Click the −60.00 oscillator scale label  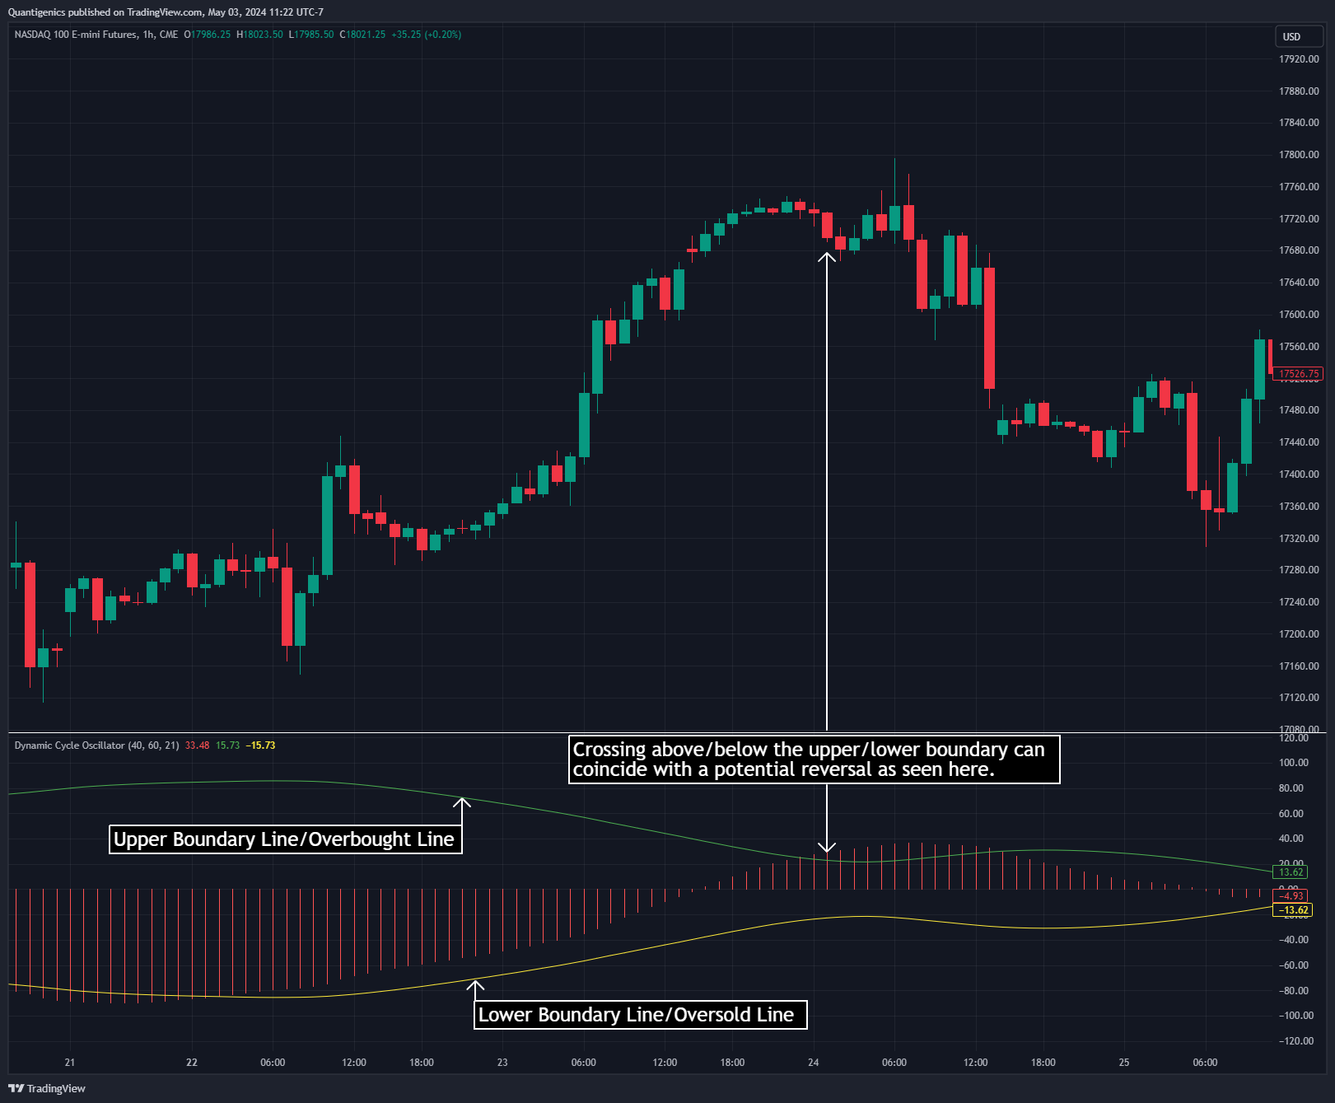(x=1293, y=965)
